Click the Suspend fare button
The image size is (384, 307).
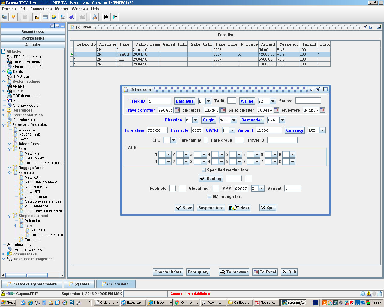pyautogui.click(x=211, y=208)
